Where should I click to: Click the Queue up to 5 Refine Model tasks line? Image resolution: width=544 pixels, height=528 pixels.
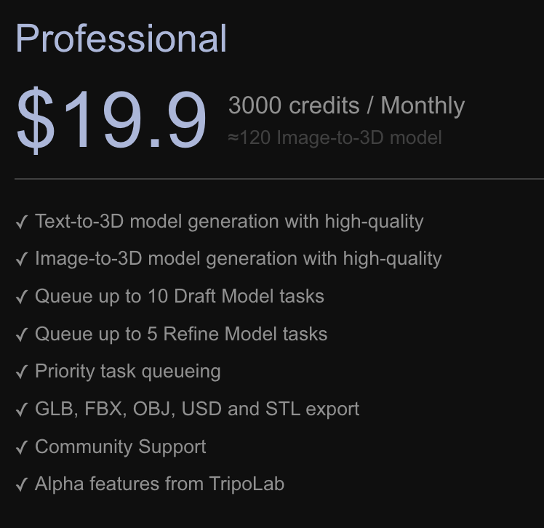[181, 335]
